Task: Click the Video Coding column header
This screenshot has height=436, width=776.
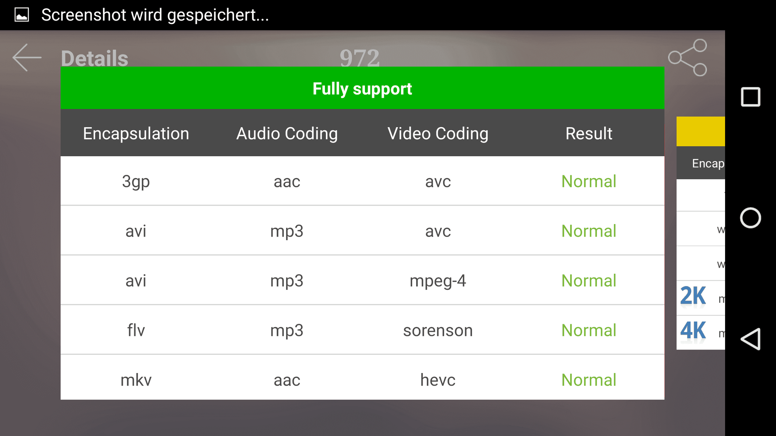Action: coord(438,134)
